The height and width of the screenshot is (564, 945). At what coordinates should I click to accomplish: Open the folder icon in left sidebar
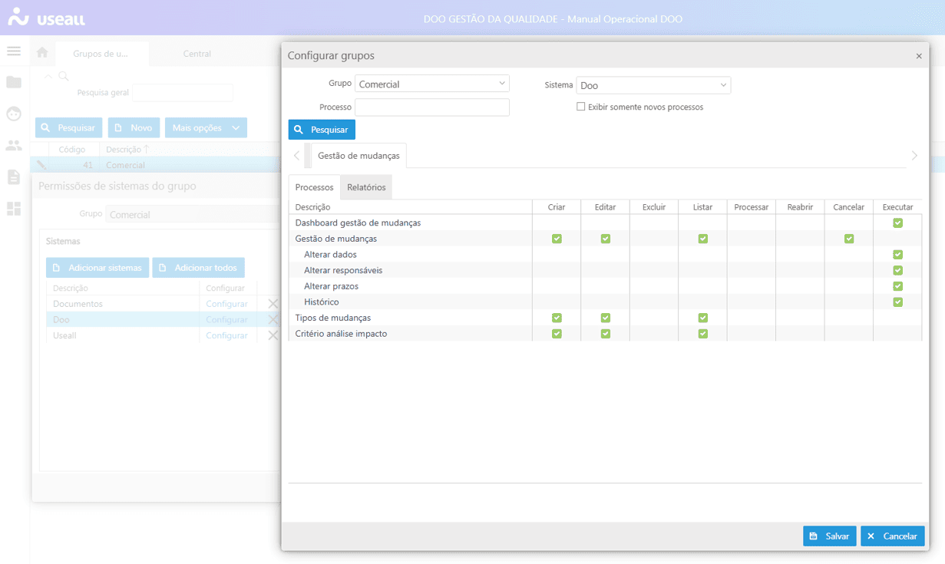tap(14, 82)
